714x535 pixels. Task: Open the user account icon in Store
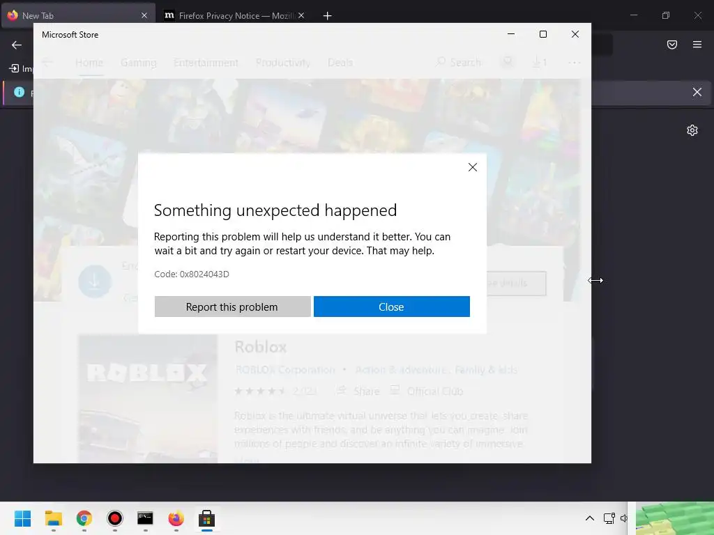point(508,61)
